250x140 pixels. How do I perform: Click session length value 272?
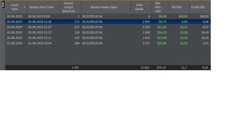click(x=77, y=22)
